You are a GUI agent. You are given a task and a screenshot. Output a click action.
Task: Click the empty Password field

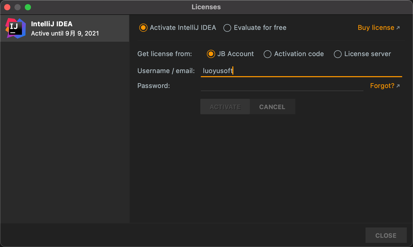point(281,86)
